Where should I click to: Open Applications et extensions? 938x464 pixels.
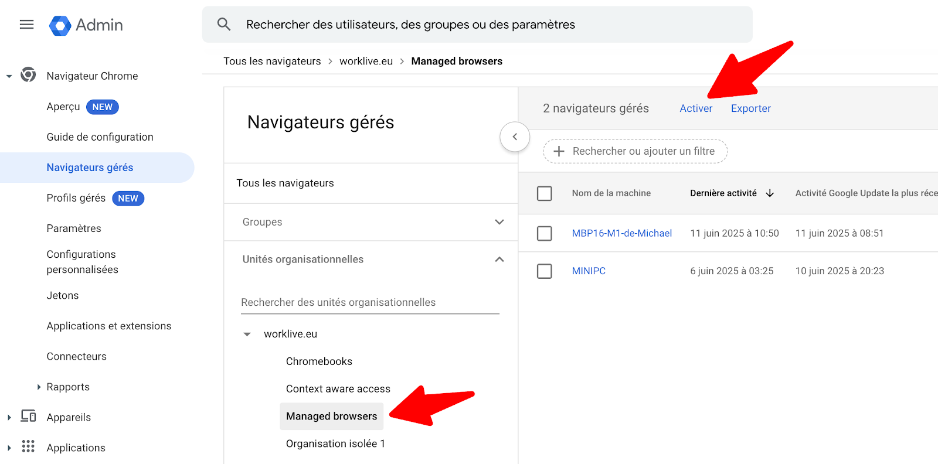109,326
